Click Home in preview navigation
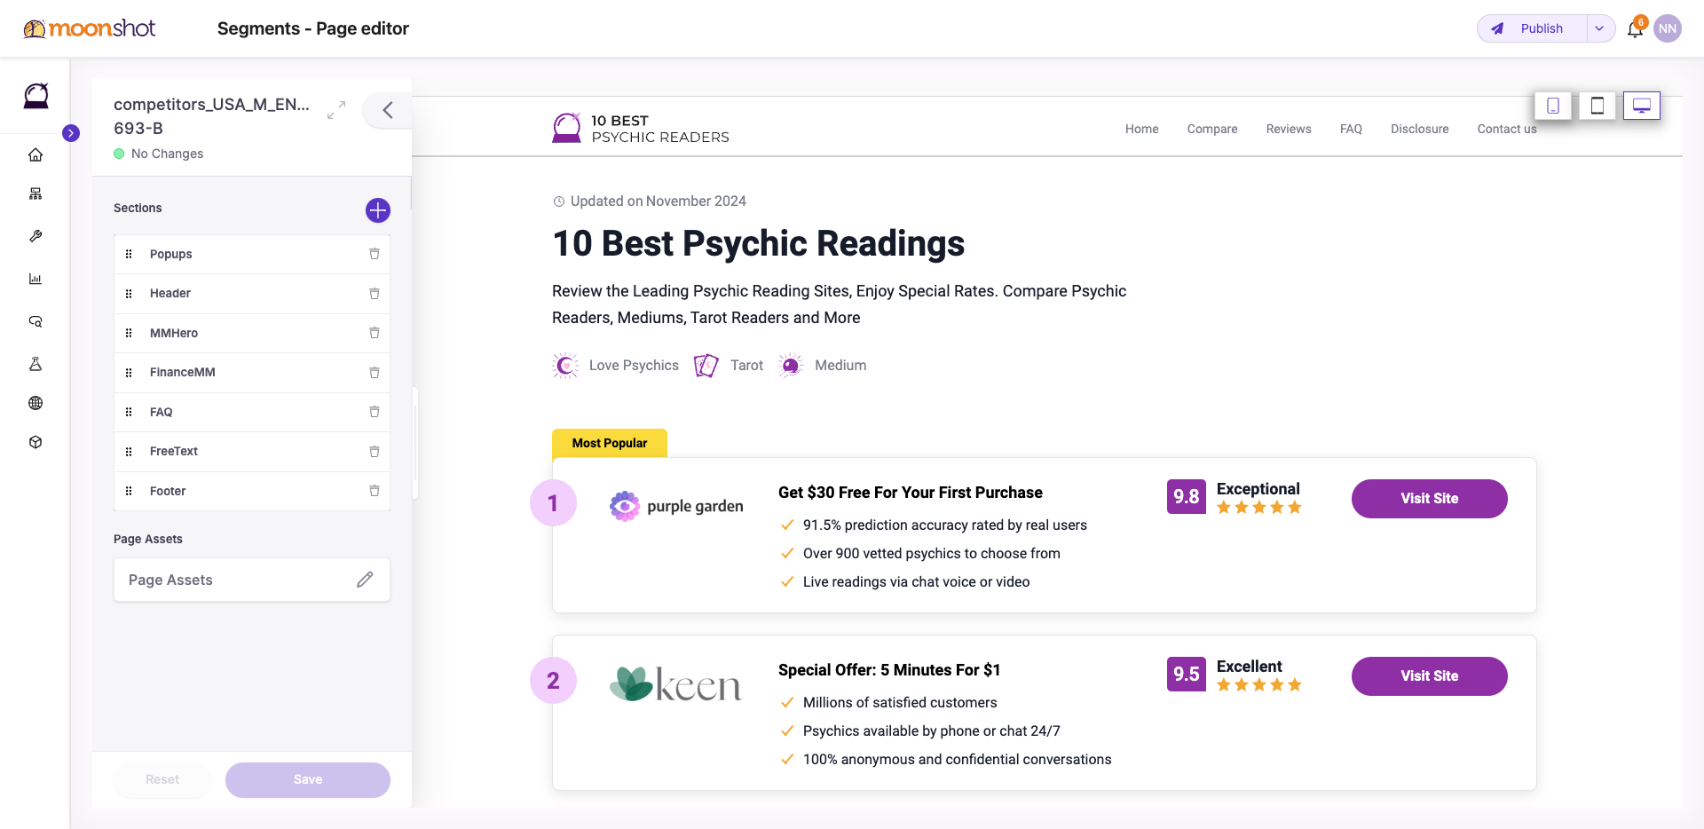This screenshot has width=1704, height=829. (x=1142, y=129)
